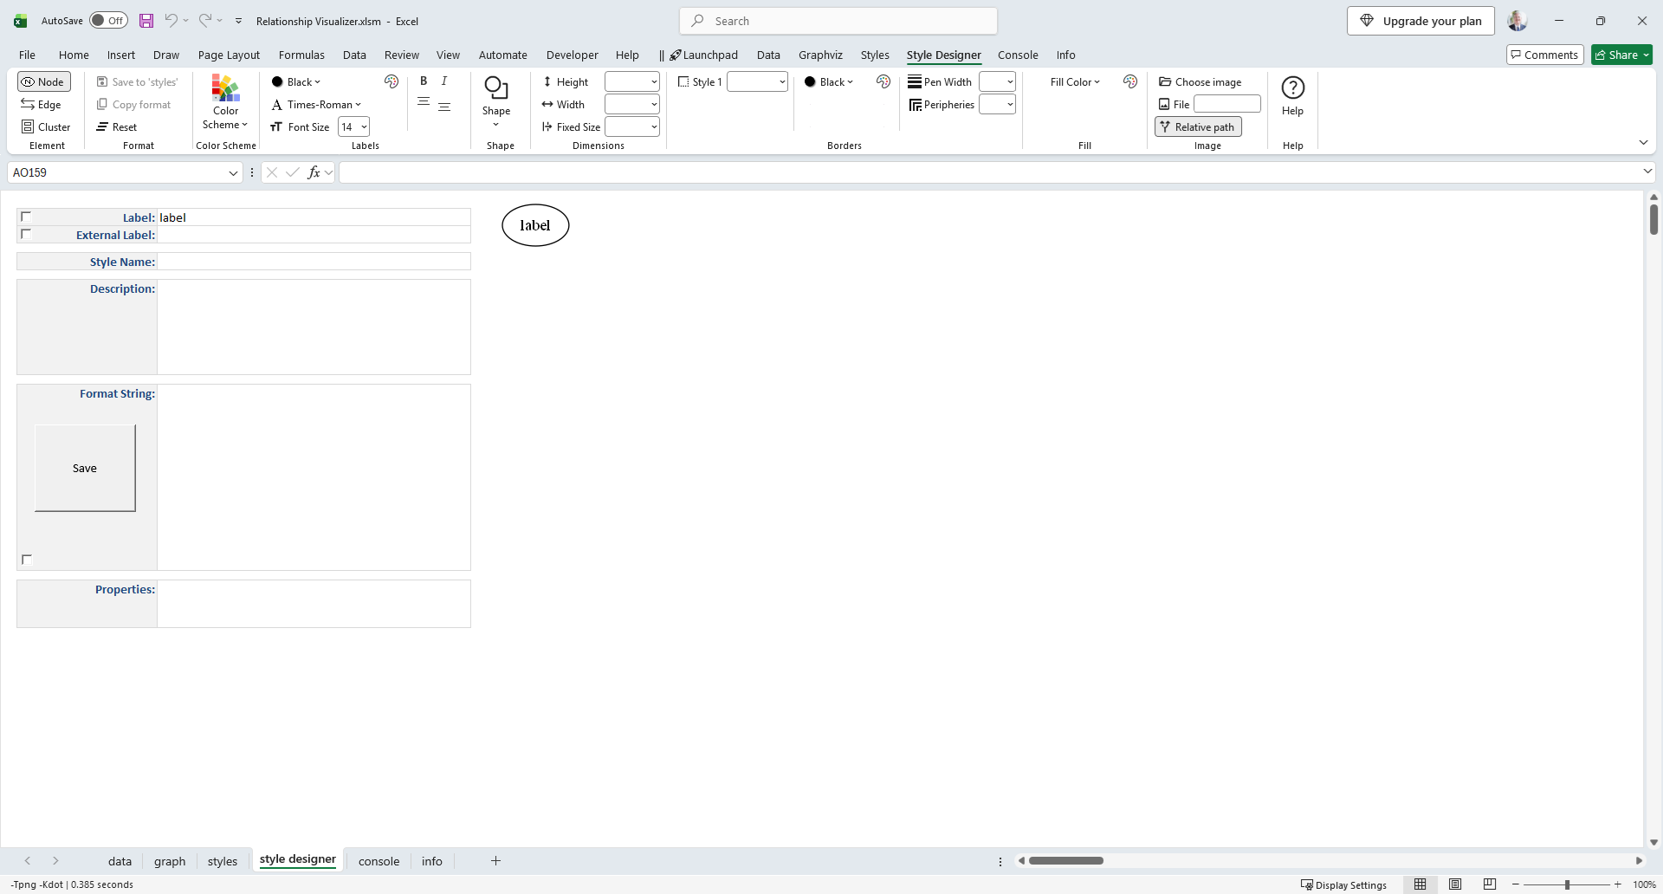
Task: Open the Height dropdown
Action: (654, 81)
